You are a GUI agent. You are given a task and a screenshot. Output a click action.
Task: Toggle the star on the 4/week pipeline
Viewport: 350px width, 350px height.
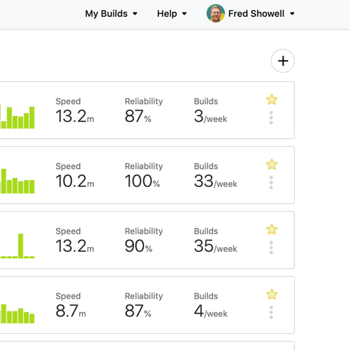coord(272,294)
